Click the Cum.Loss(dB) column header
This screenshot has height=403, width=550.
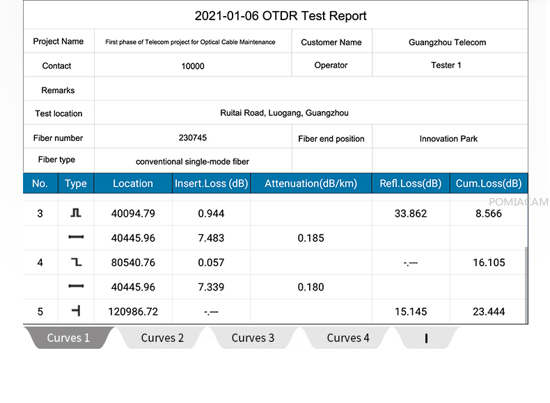coord(488,183)
